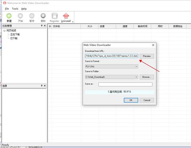Screen dimensions: 191x148
Task: Select the 已下载 tree item
Action: (14, 38)
